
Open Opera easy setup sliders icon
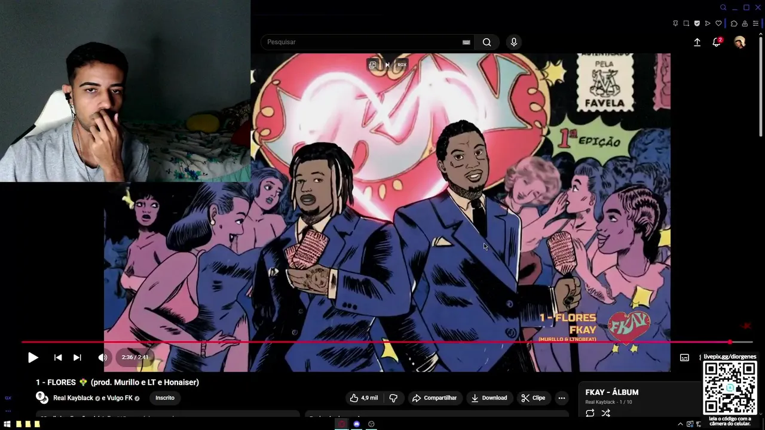click(755, 23)
